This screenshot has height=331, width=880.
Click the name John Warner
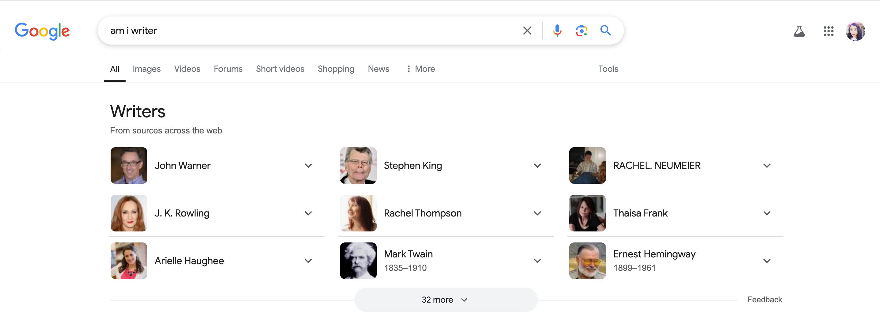182,166
